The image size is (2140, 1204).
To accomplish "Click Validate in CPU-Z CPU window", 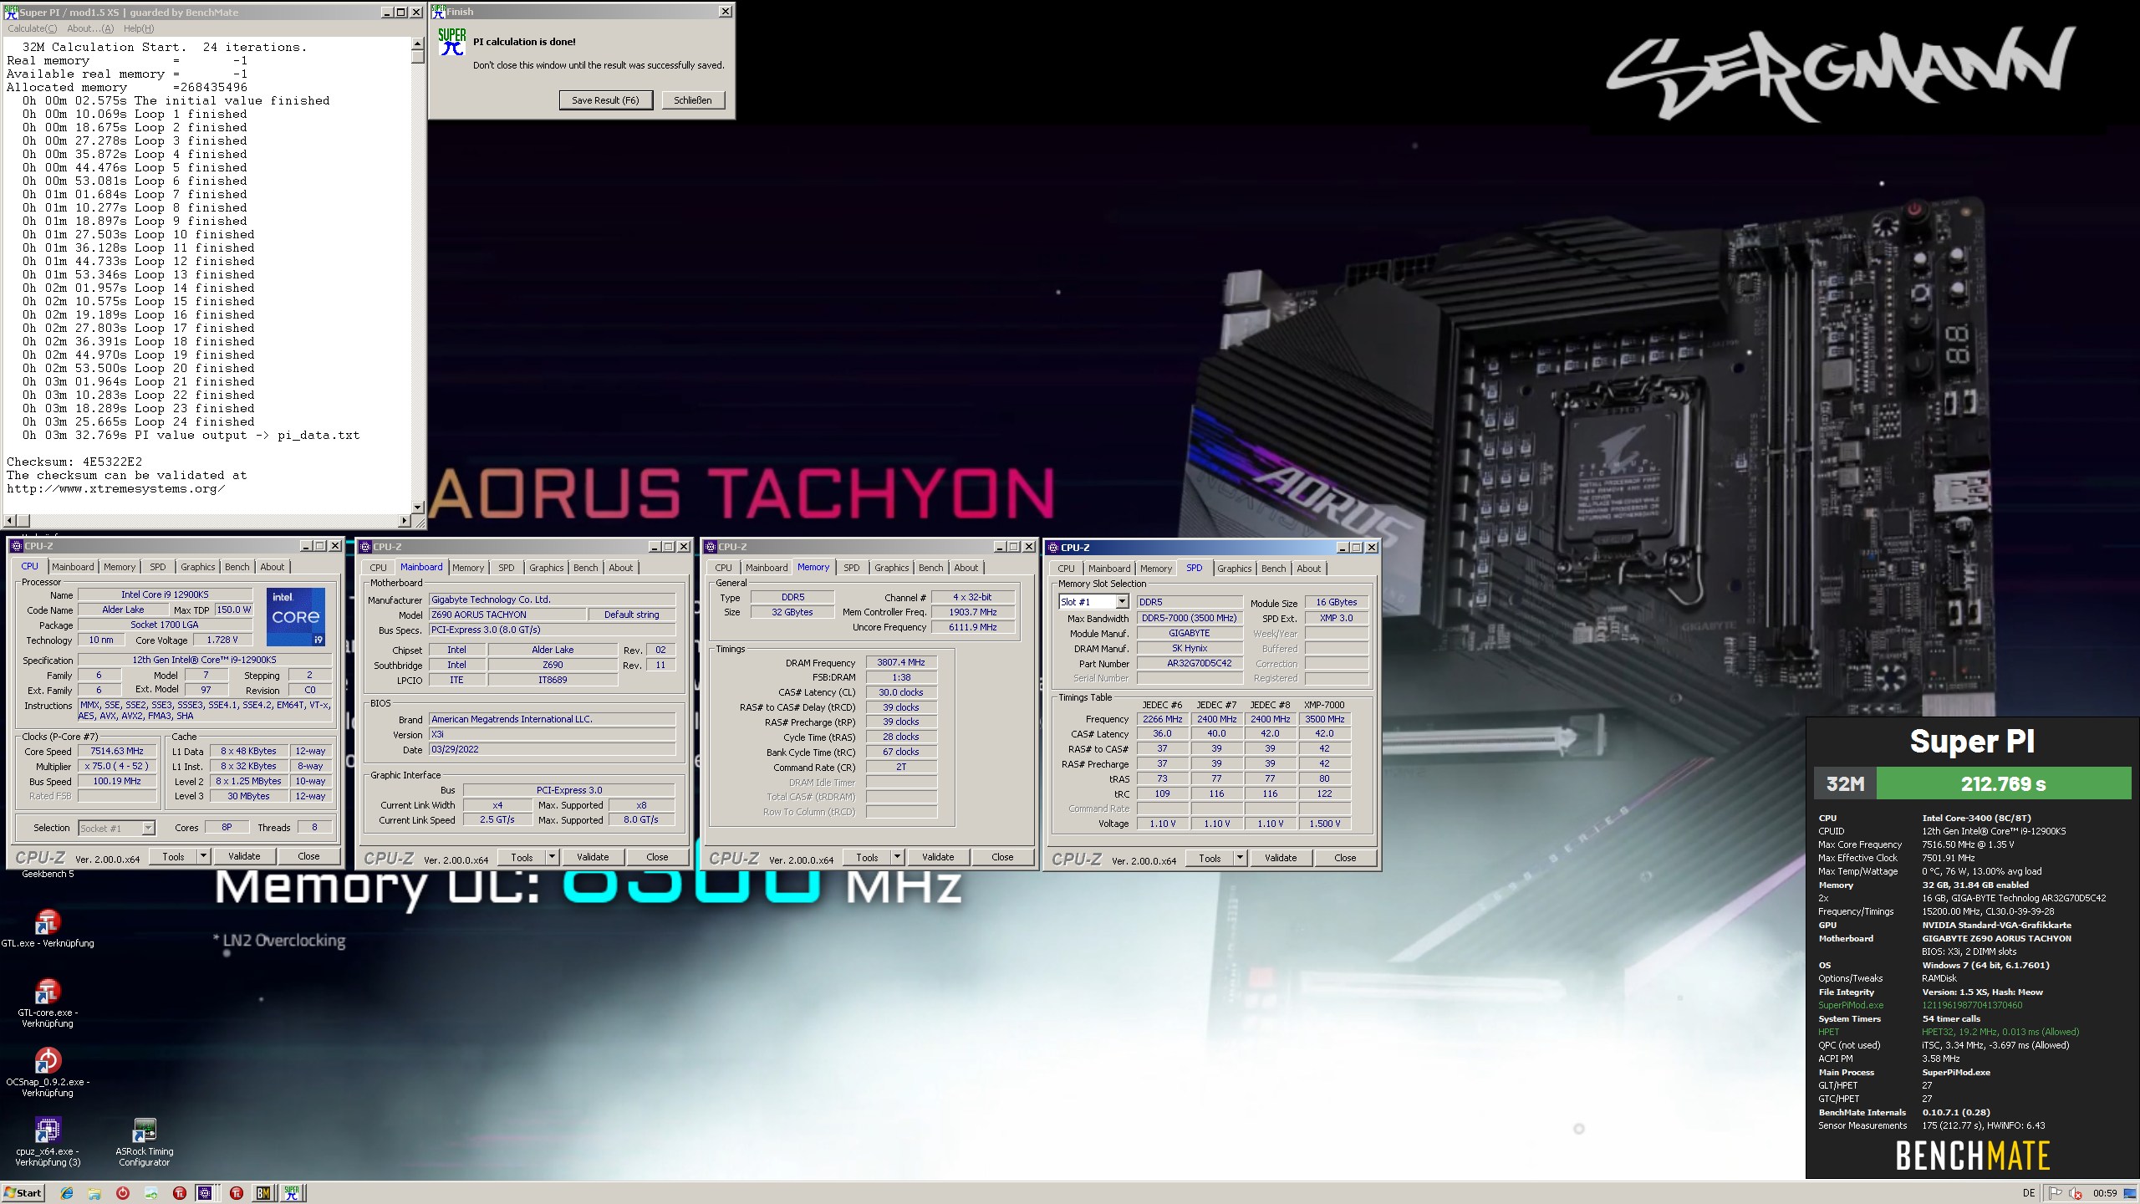I will (244, 856).
